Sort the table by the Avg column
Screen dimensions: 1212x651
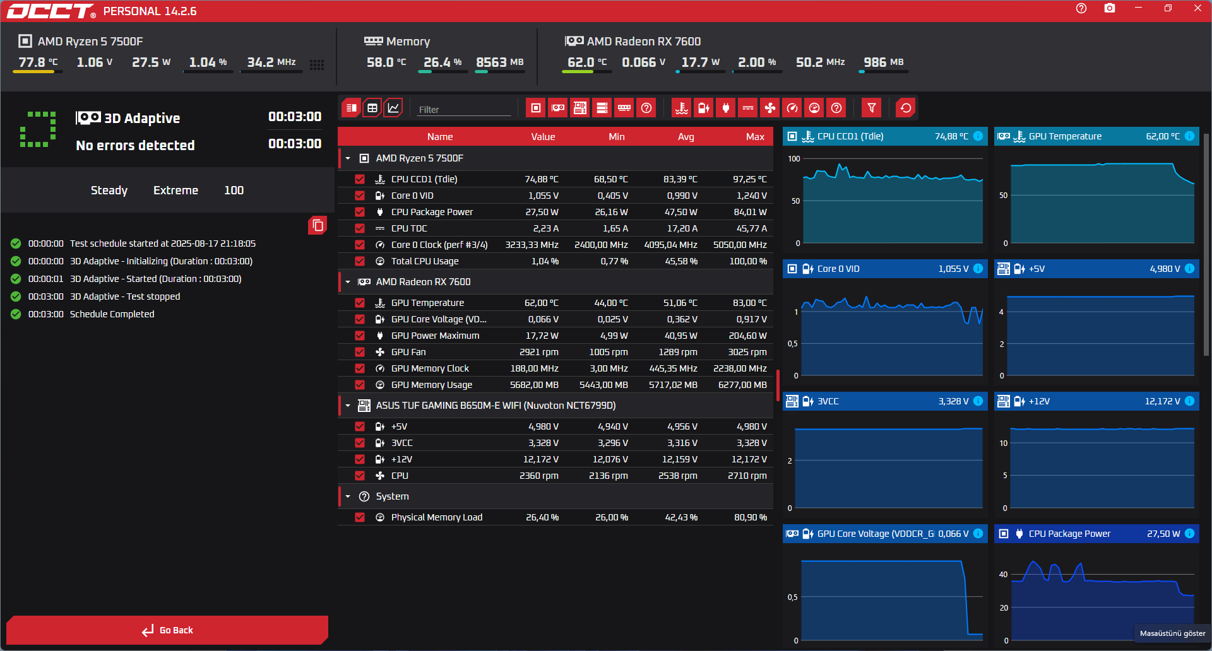(686, 137)
